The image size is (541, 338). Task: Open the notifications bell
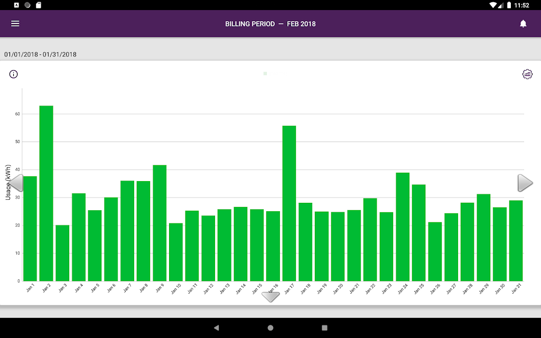[523, 24]
